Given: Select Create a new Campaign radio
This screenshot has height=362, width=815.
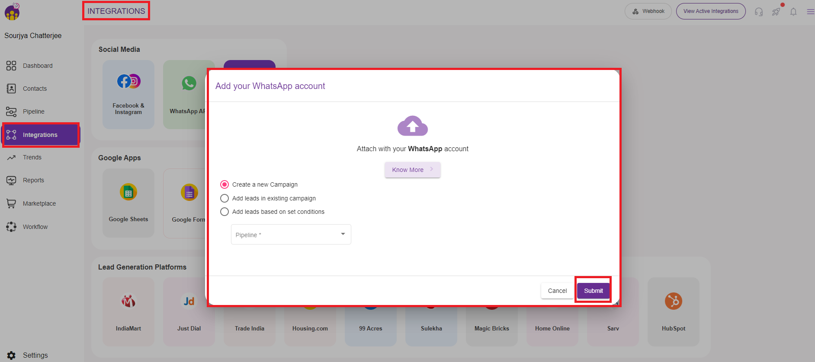Looking at the screenshot, I should pos(225,184).
